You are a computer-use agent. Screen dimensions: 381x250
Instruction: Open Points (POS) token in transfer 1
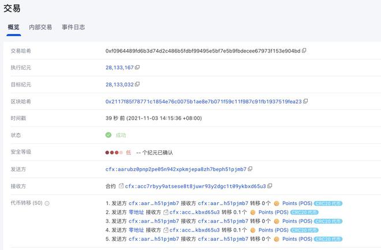click(297, 203)
